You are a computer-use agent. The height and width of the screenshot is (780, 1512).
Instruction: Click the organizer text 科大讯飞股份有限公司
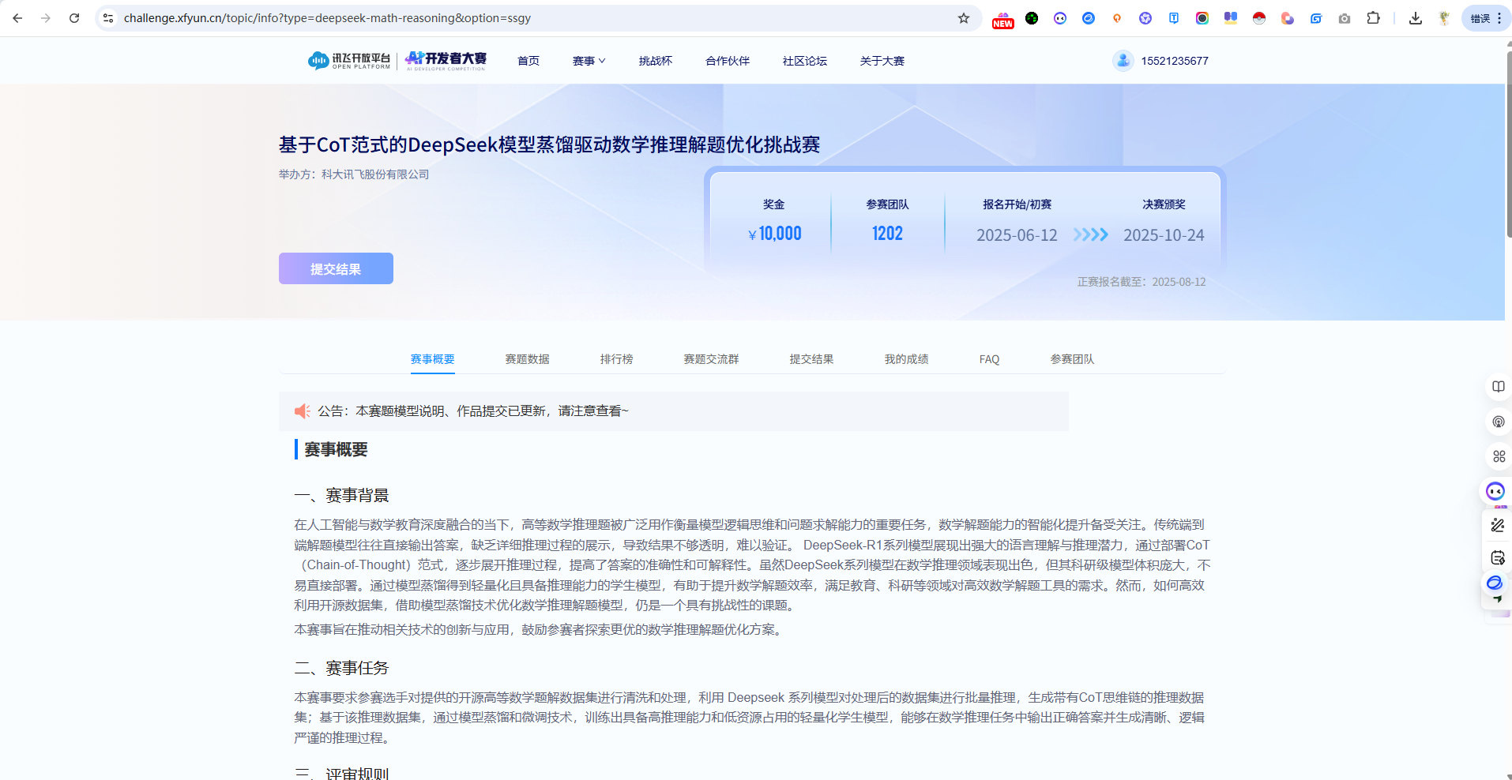click(x=375, y=174)
